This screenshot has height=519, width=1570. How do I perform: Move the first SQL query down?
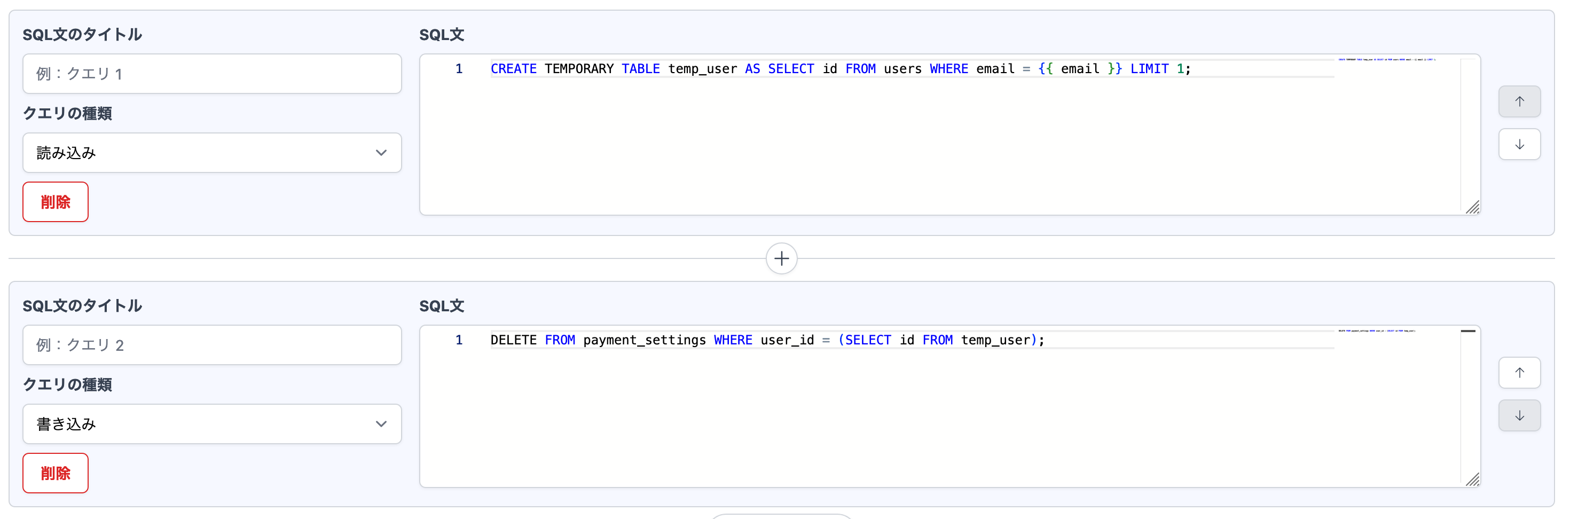[1519, 144]
